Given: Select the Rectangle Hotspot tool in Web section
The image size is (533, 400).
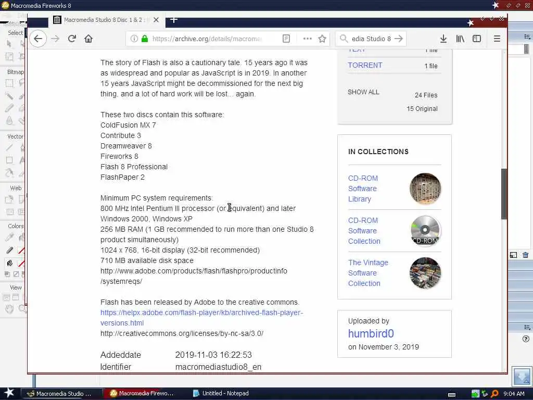Looking at the screenshot, I should [9, 199].
